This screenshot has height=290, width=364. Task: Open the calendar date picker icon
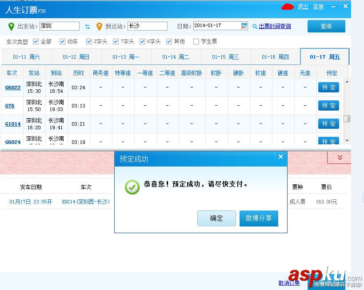tap(244, 26)
